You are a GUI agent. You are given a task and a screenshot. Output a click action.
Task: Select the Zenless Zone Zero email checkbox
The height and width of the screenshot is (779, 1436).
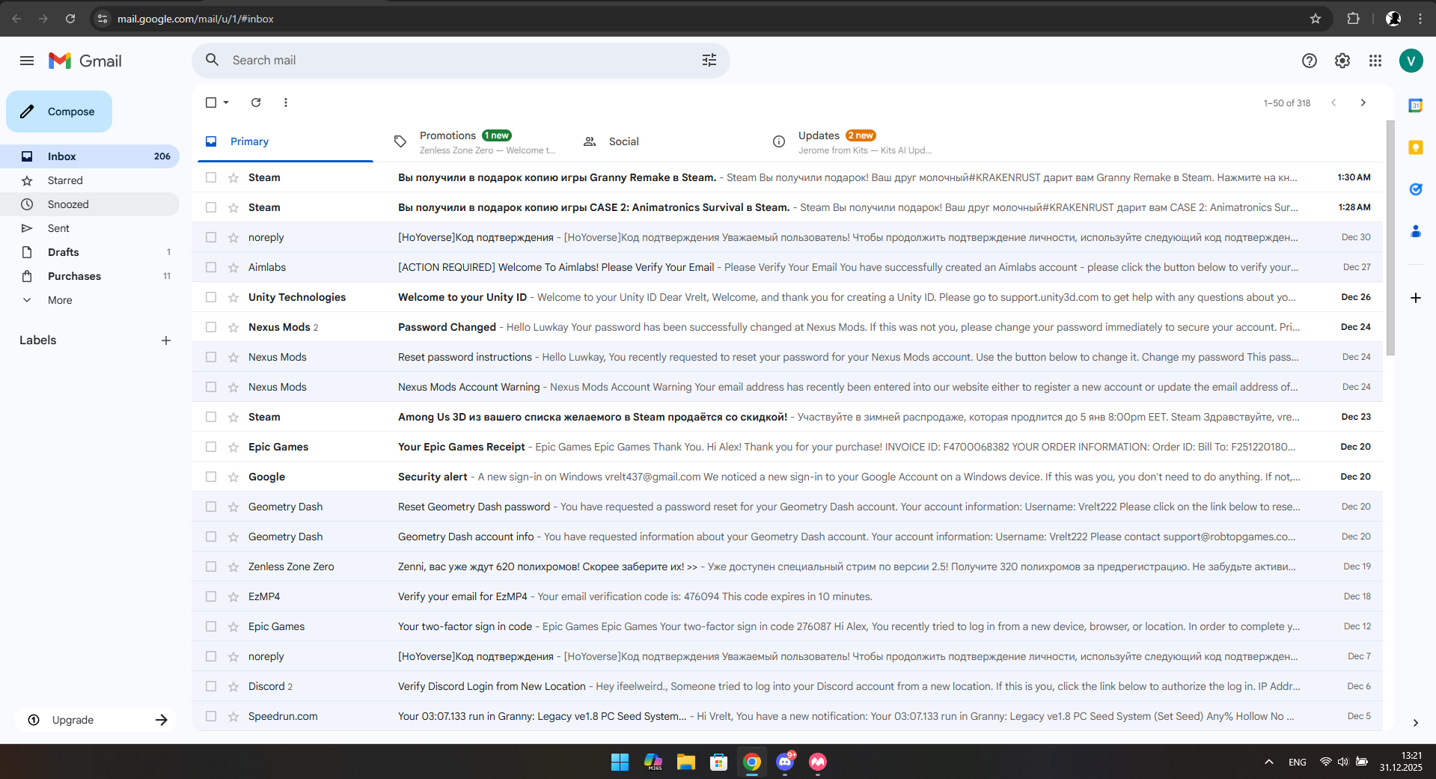[211, 566]
